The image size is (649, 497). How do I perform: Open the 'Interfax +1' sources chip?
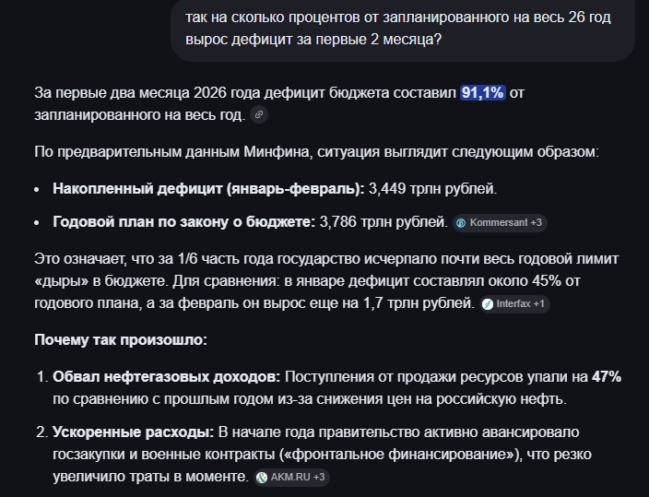(x=515, y=303)
